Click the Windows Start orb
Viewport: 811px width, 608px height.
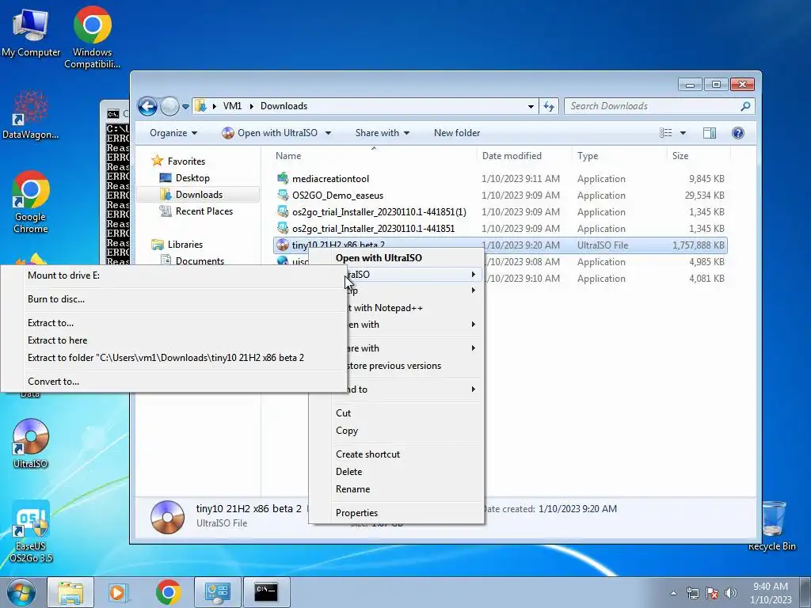click(21, 592)
